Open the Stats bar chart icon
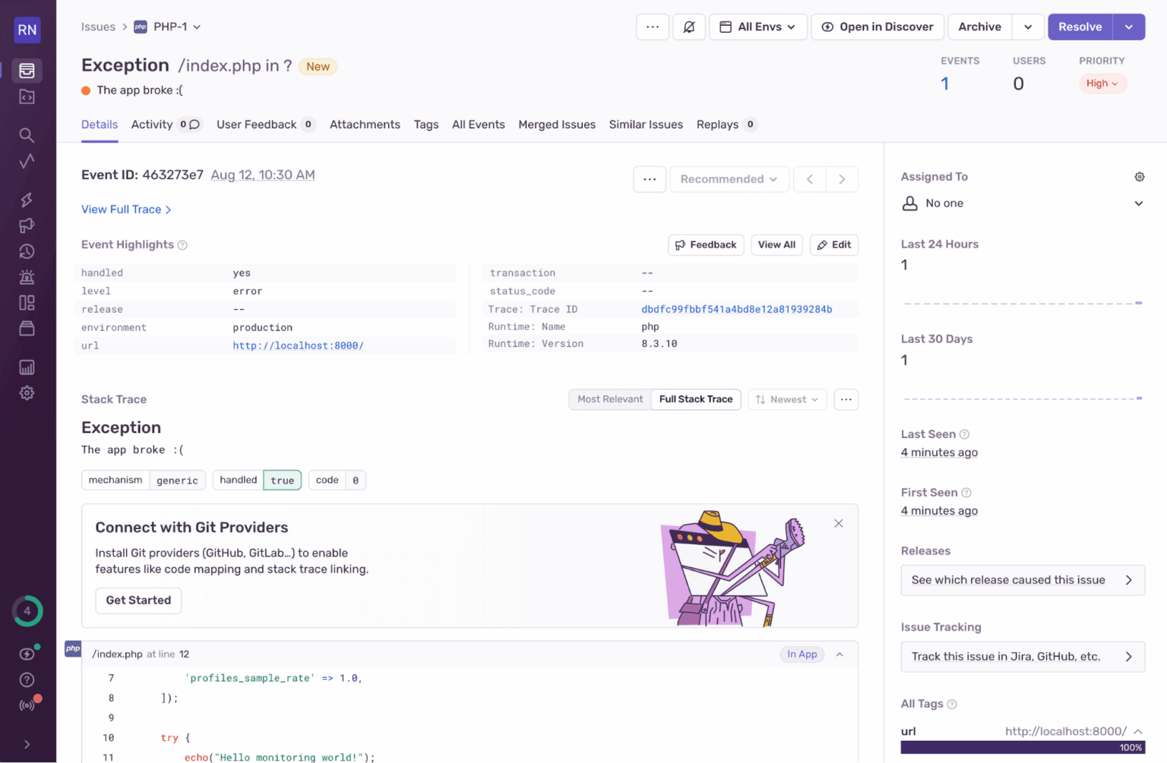This screenshot has width=1167, height=763. pyautogui.click(x=27, y=367)
